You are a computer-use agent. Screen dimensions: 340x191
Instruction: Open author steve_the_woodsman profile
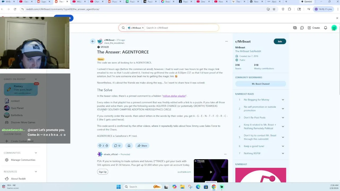114,43
